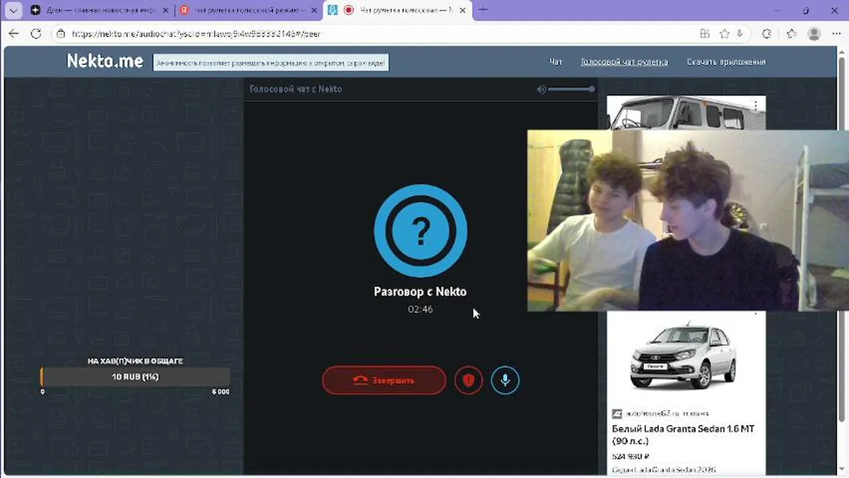
Task: Click the donation goal progress bar
Action: (x=136, y=377)
